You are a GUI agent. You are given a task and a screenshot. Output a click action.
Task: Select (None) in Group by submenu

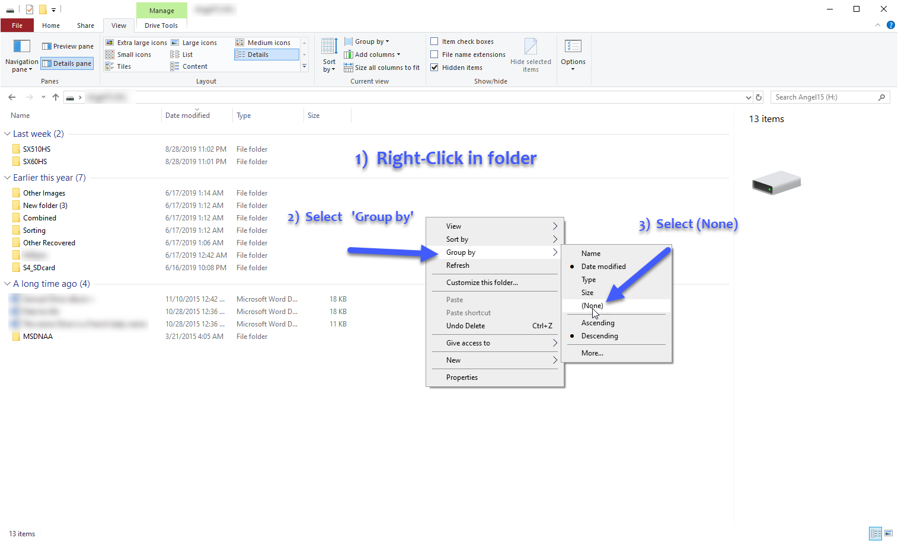(592, 306)
